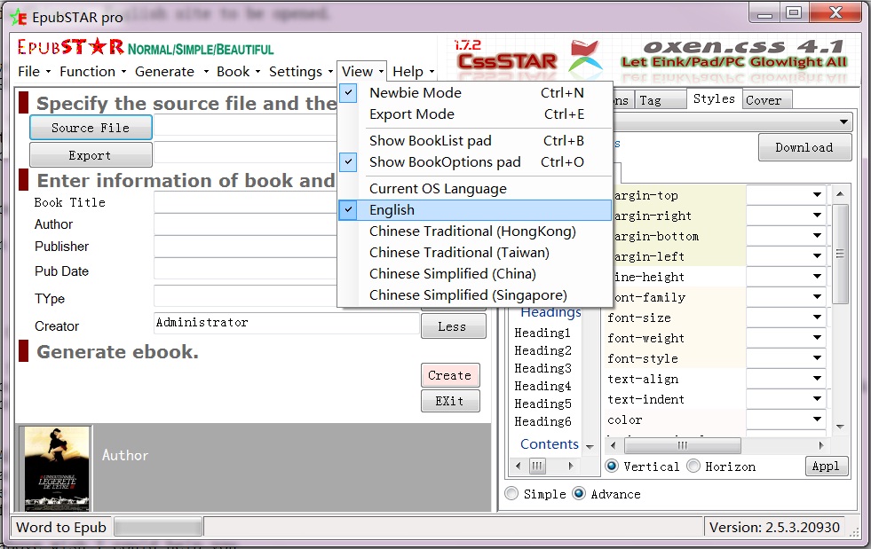The width and height of the screenshot is (871, 549).
Task: Select Chinese Simplified (China)
Action: tap(475, 274)
